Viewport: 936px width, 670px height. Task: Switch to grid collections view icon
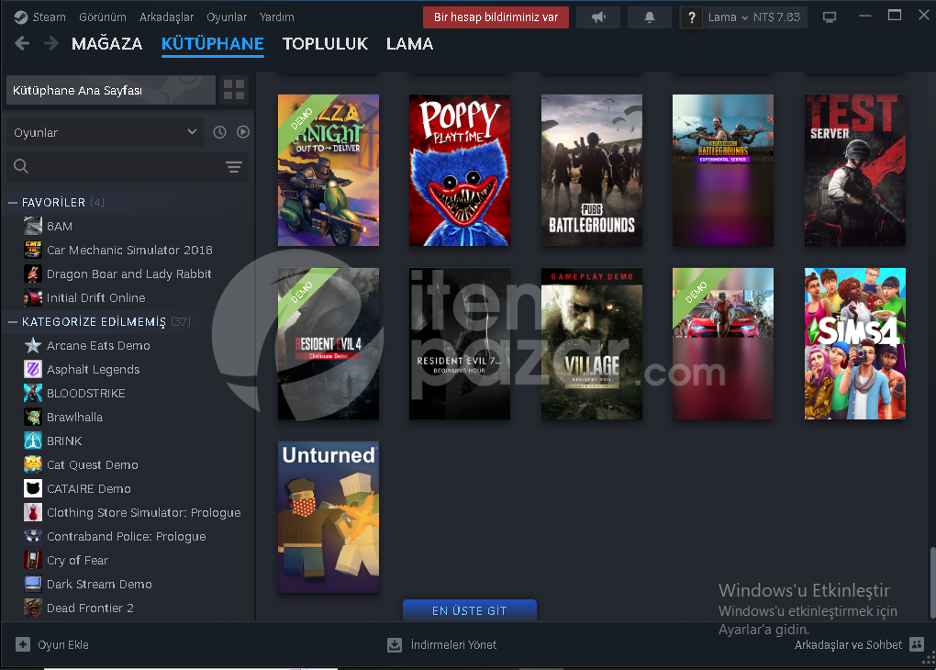click(234, 90)
